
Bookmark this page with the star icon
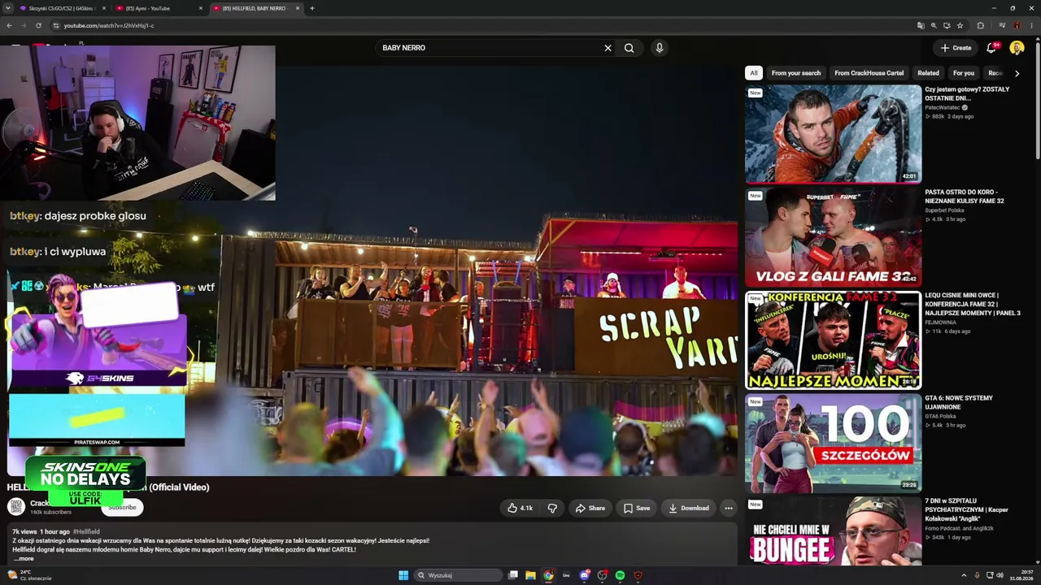960,25
